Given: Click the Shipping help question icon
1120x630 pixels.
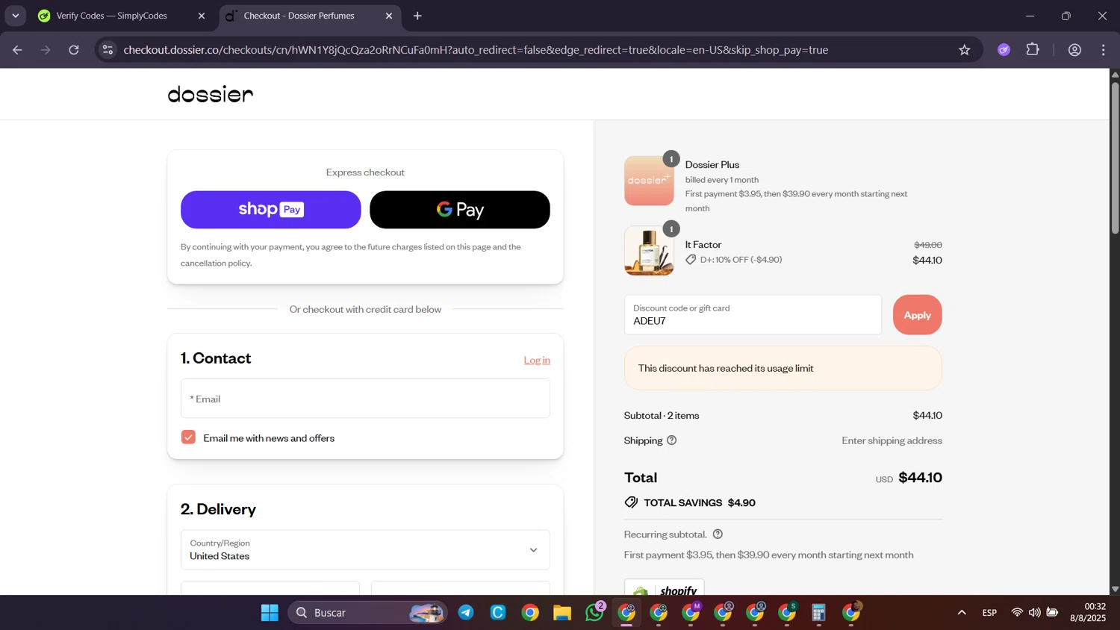Looking at the screenshot, I should click(x=672, y=440).
